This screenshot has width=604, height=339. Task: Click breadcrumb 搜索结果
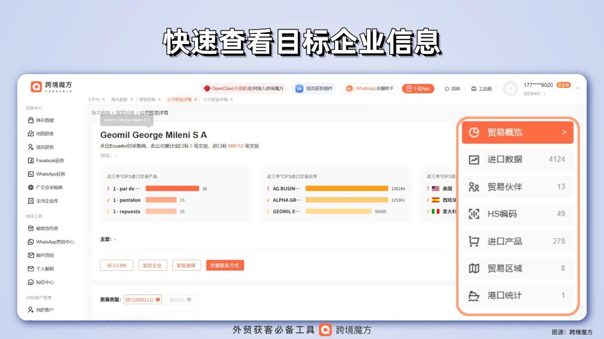(125, 113)
